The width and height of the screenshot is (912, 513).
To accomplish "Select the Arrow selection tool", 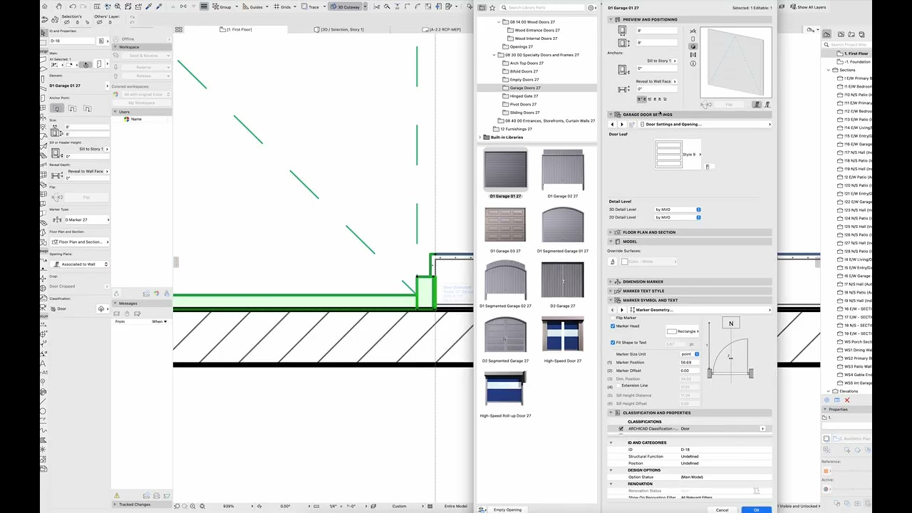I will tap(43, 33).
